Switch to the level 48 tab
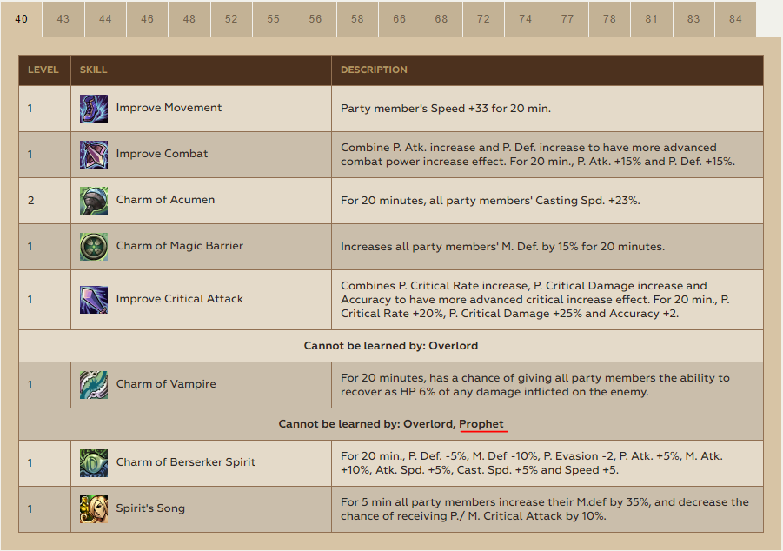The image size is (783, 551). tap(189, 19)
